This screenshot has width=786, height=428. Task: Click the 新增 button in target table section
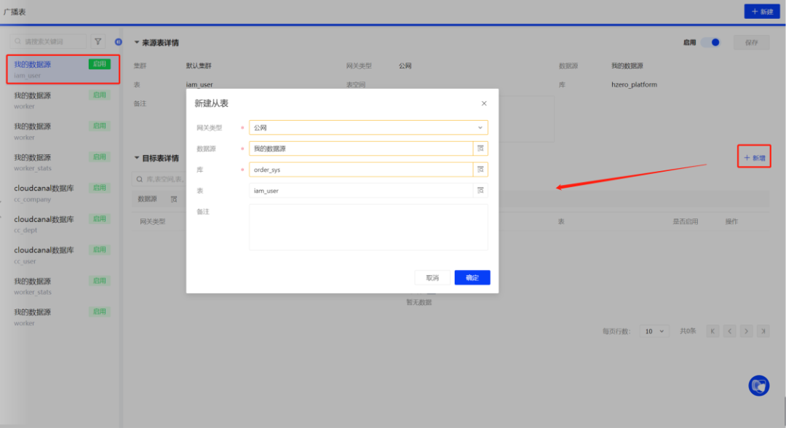(x=754, y=157)
